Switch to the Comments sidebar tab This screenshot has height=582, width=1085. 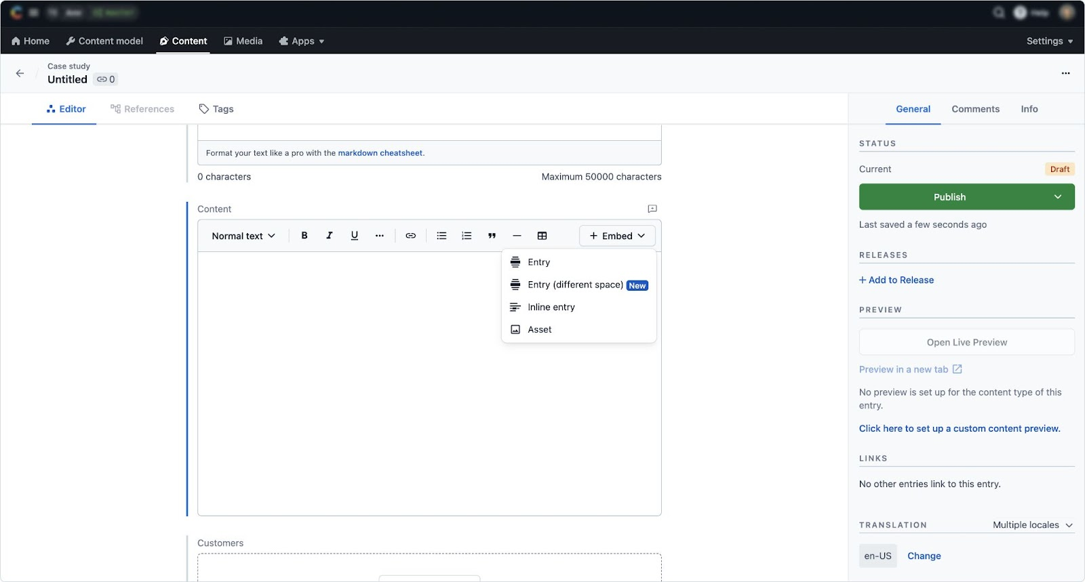click(x=975, y=109)
